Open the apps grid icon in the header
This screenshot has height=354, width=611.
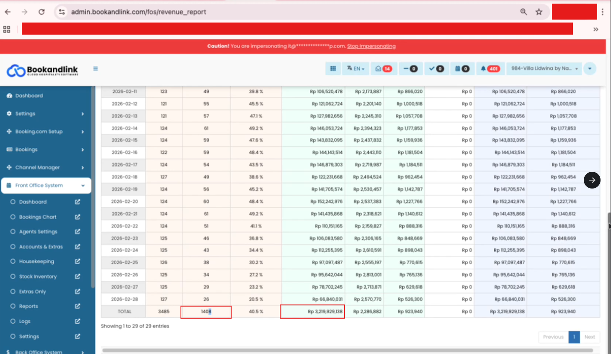pyautogui.click(x=333, y=68)
